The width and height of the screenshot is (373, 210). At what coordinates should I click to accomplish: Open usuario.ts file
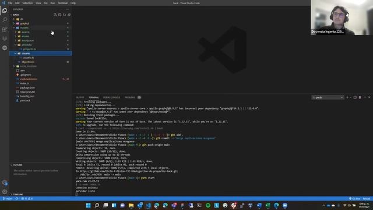click(40, 58)
